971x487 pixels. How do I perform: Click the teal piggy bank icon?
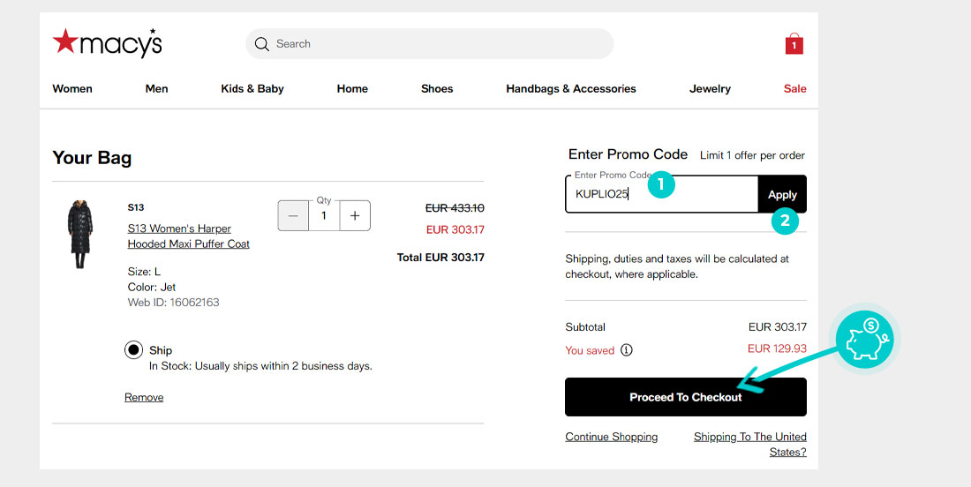(x=864, y=339)
